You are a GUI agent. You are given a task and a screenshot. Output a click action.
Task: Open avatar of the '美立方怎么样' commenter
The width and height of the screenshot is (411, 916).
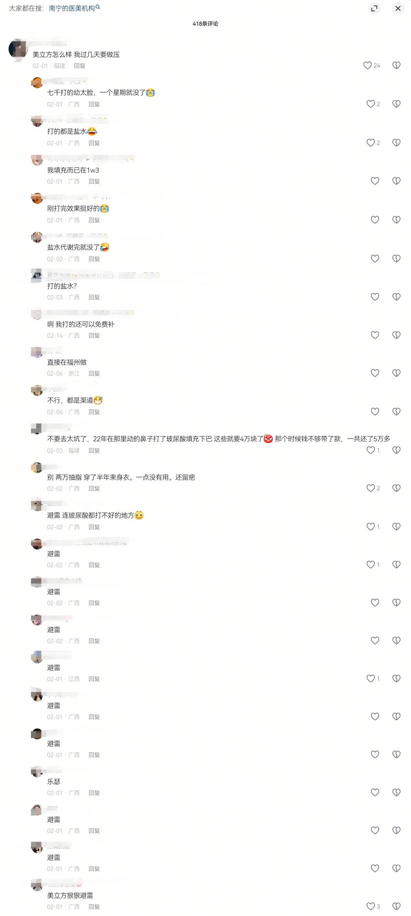tap(18, 49)
